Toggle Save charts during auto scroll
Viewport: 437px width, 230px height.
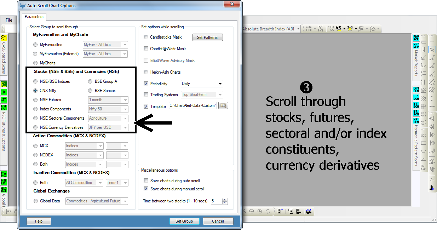(146, 181)
